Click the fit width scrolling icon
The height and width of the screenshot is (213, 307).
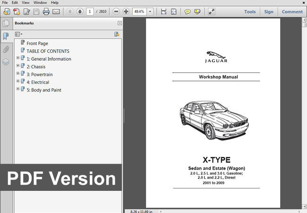(163, 11)
